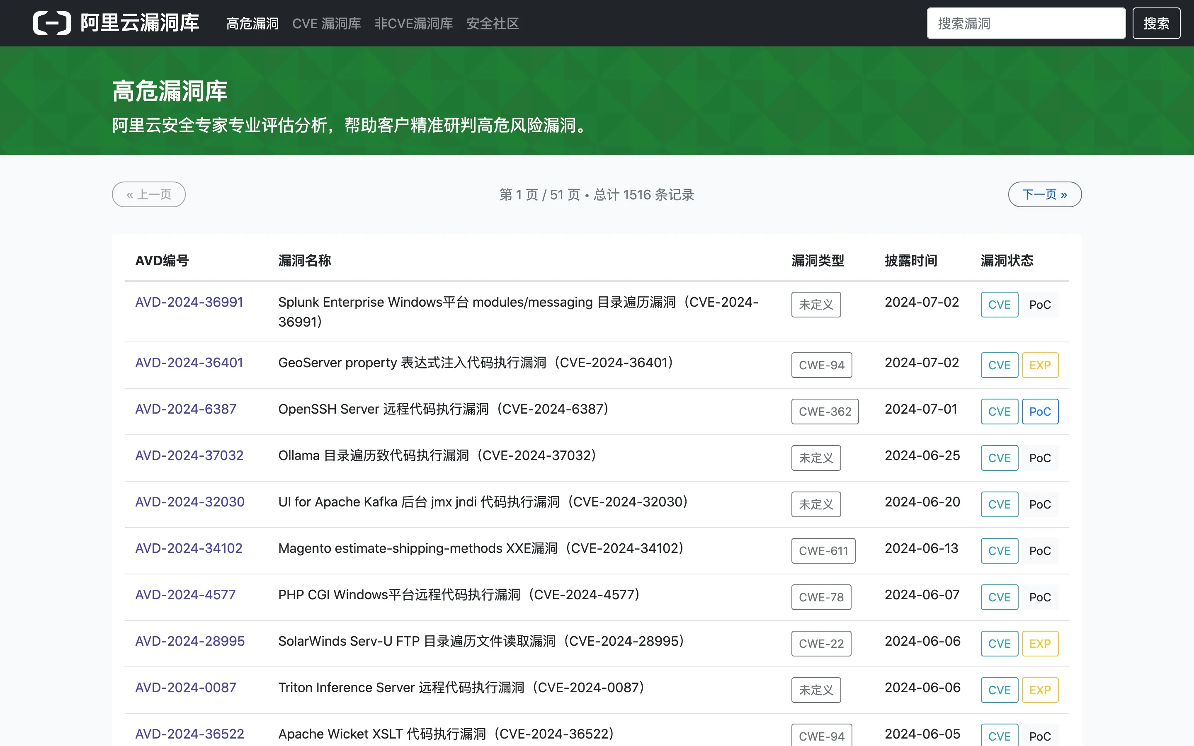Image resolution: width=1194 pixels, height=746 pixels.
Task: Click the 漏洞类型 column header
Action: click(x=818, y=261)
